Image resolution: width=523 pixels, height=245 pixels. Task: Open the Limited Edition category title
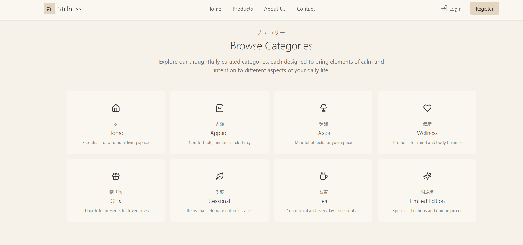pos(427,201)
